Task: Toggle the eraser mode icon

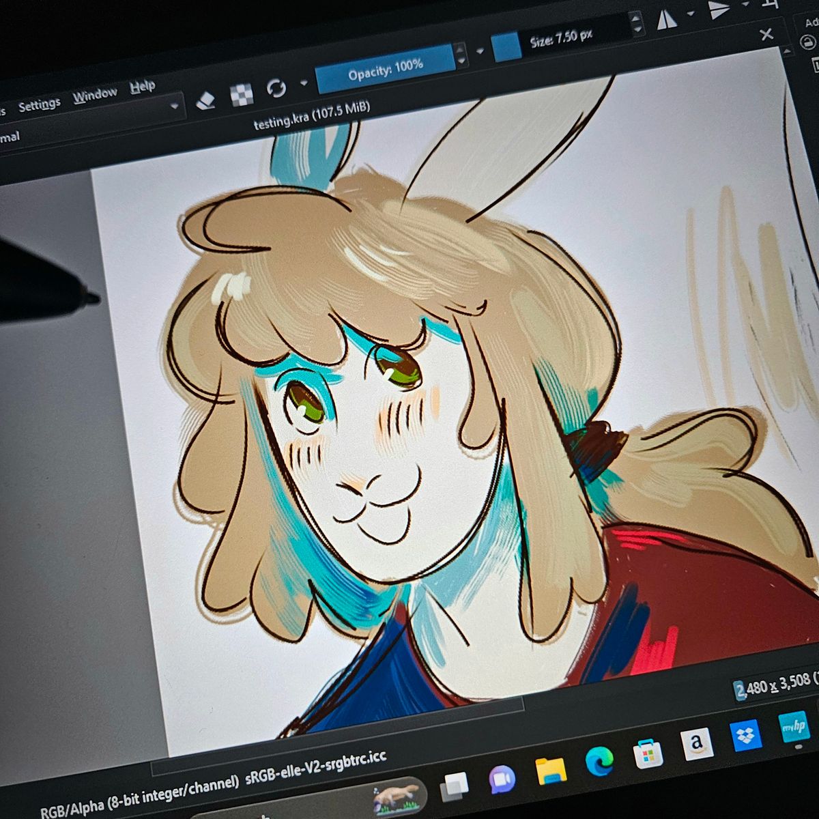Action: click(x=205, y=101)
